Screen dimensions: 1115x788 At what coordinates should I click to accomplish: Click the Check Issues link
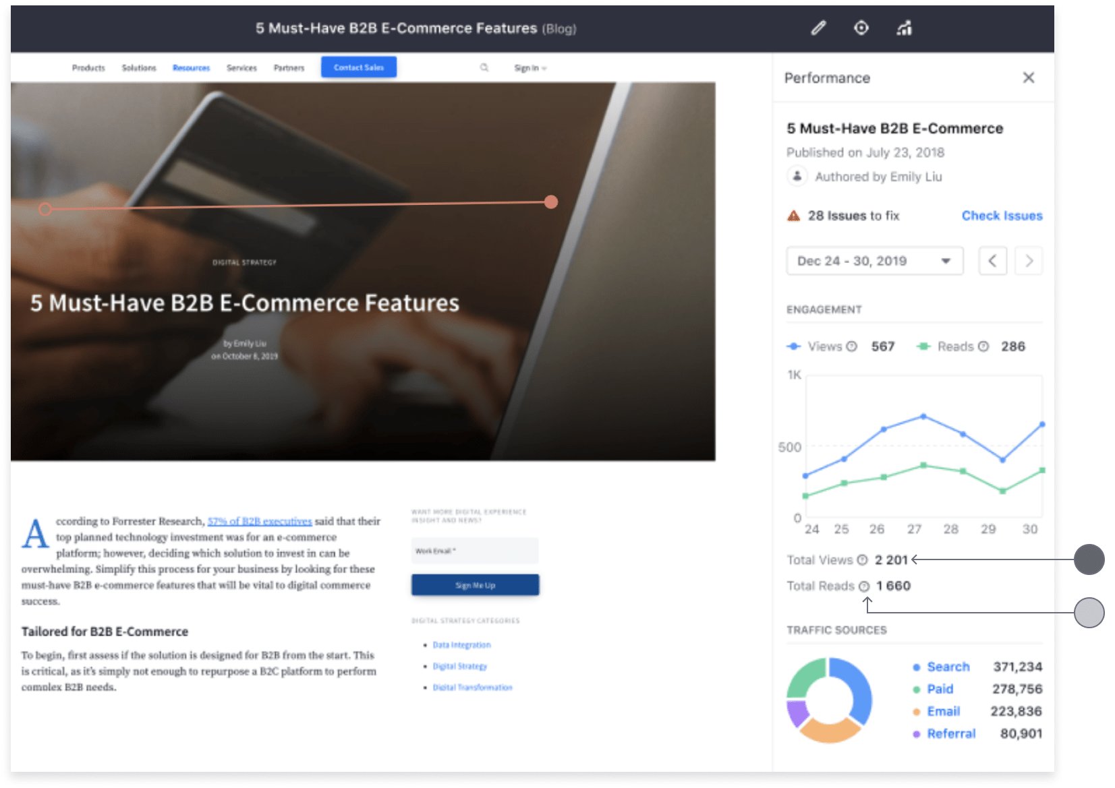click(x=1002, y=216)
